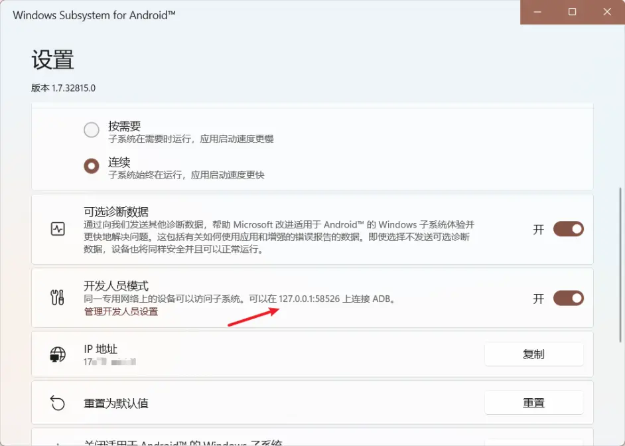Click the 子系统始终在运行 description text
This screenshot has height=446, width=625.
(x=186, y=175)
